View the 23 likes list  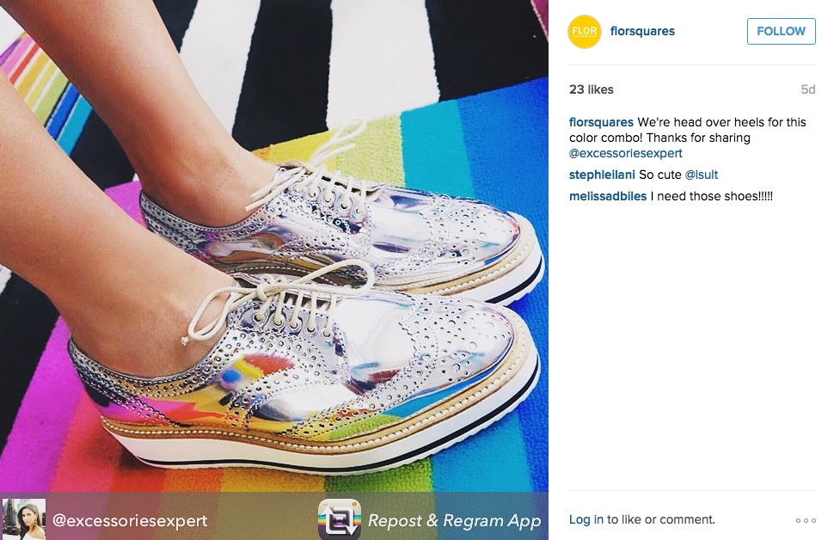(x=591, y=89)
